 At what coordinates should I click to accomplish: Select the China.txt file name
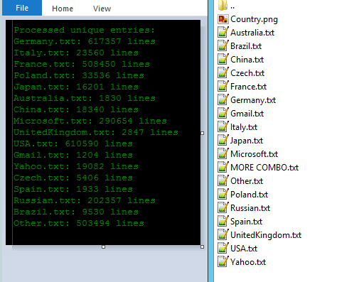pos(247,60)
